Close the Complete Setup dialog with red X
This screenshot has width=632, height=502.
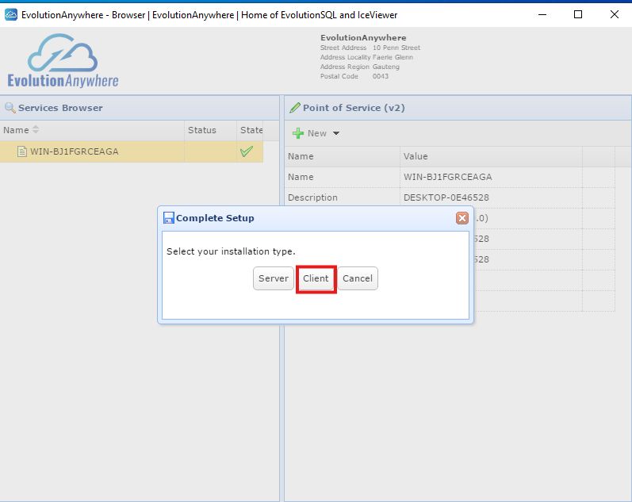pos(462,218)
